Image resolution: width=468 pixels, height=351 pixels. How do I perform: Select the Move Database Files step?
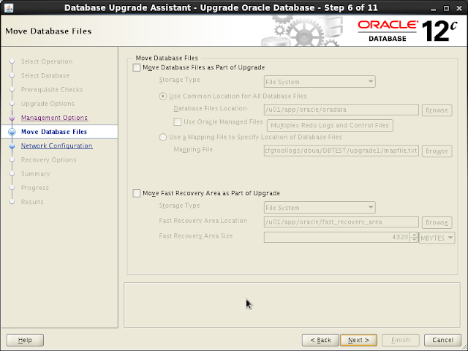coord(53,132)
